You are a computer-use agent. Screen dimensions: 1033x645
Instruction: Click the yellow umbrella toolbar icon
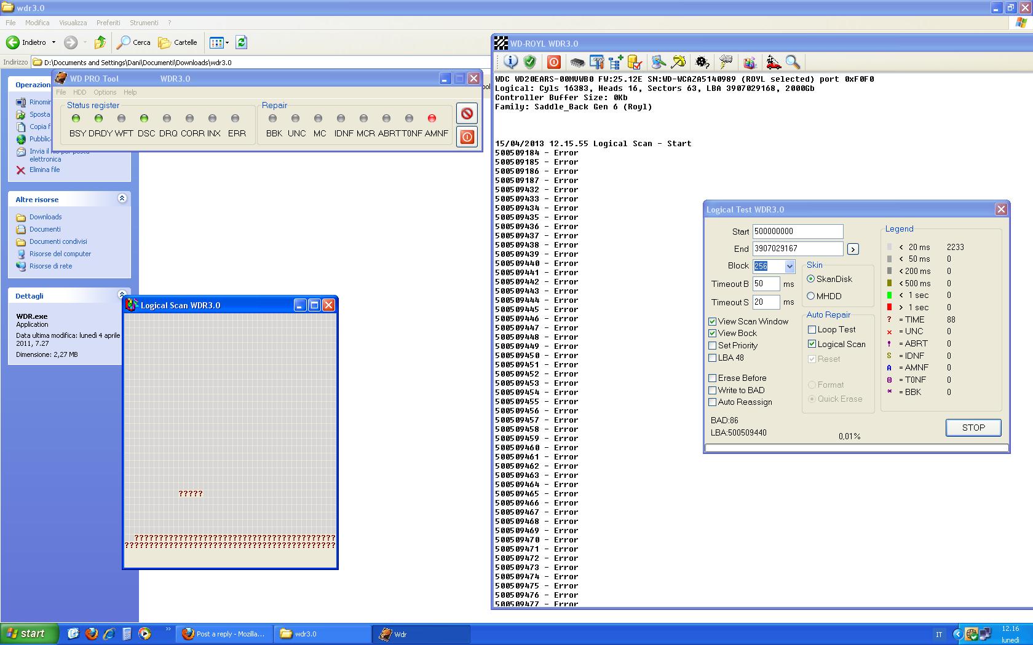678,62
